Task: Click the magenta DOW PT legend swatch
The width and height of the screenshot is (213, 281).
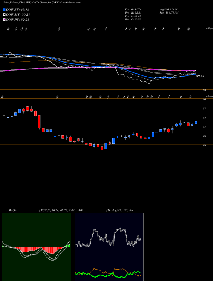Action: [x=4, y=20]
